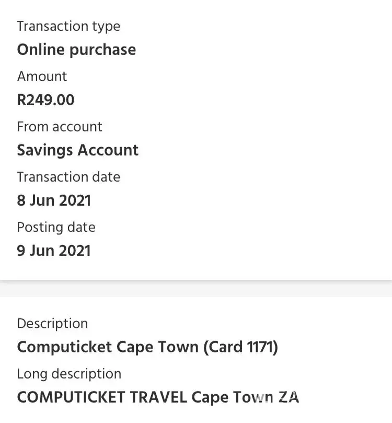Screen dimensions: 392x423
Task: Select the "COMPUTICKET TRAVEL" merchant text
Action: point(102,397)
